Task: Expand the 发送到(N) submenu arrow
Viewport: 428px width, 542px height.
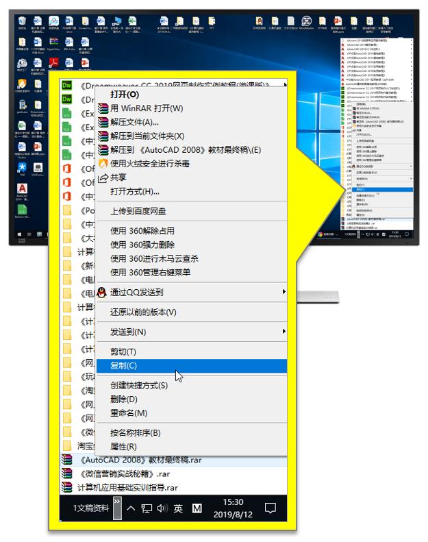Action: coord(284,331)
